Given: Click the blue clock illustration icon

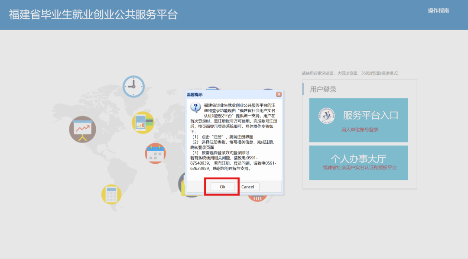Looking at the screenshot, I should [x=133, y=85].
